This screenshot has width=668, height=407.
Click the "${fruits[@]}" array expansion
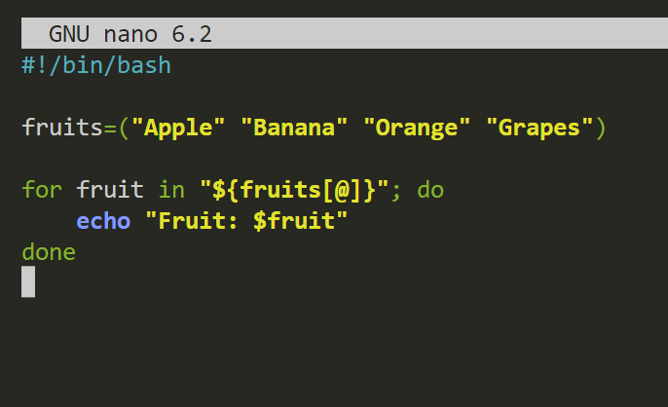294,190
